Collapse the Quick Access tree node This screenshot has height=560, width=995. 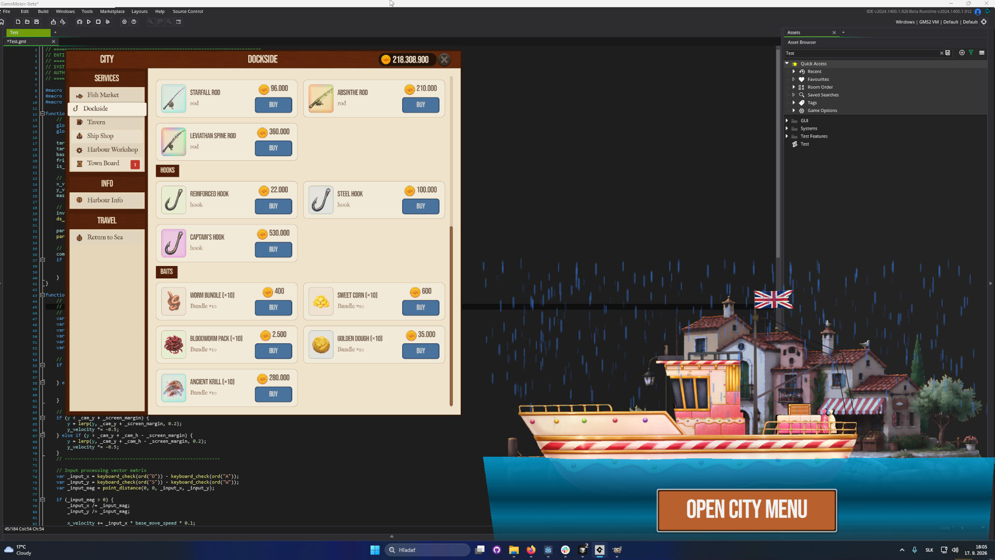(787, 63)
